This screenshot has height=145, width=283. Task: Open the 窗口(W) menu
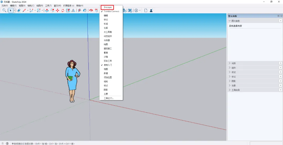(x=57, y=6)
